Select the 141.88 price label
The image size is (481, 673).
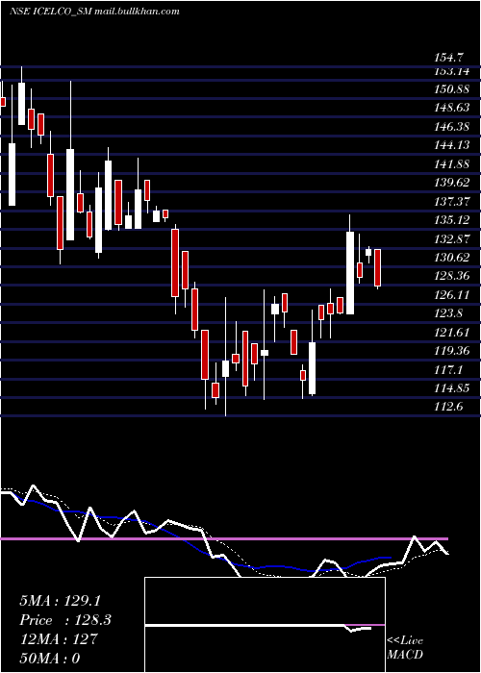tap(452, 164)
